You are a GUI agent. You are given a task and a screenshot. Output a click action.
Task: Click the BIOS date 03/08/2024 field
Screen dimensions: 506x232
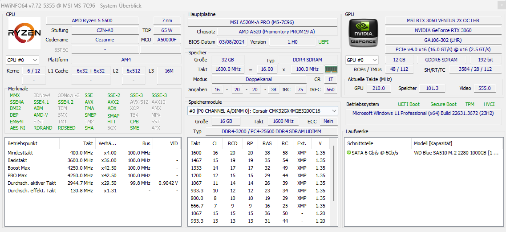[232, 42]
